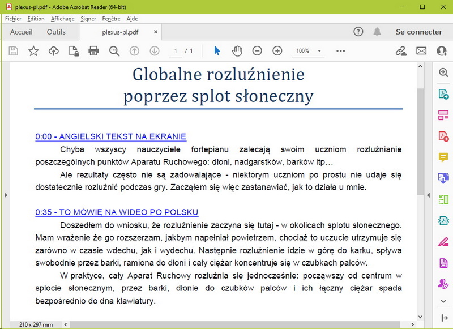The width and height of the screenshot is (453, 329).
Task: Click the print file icon
Action: 94,51
